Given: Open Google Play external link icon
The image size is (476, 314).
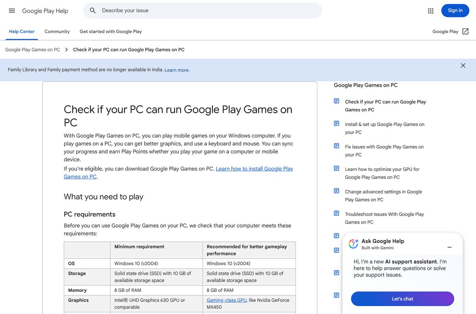Looking at the screenshot, I should [x=466, y=31].
